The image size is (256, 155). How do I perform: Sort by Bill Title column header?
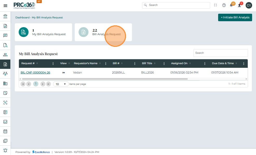(147, 63)
